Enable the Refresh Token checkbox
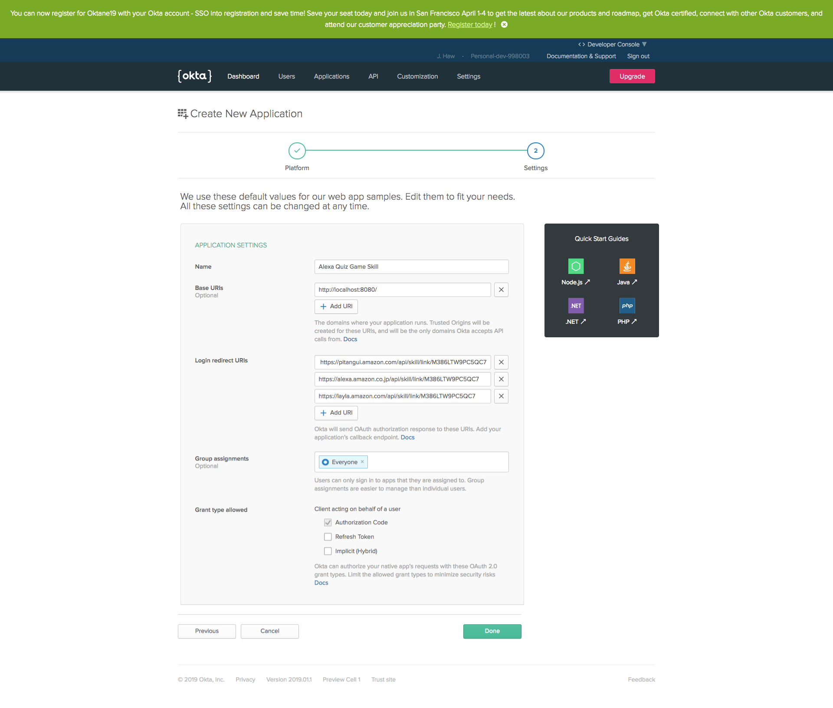The width and height of the screenshot is (833, 708). click(x=328, y=537)
